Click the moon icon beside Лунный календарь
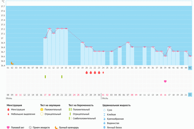Screen dimensions: 194x129 coord(56,127)
